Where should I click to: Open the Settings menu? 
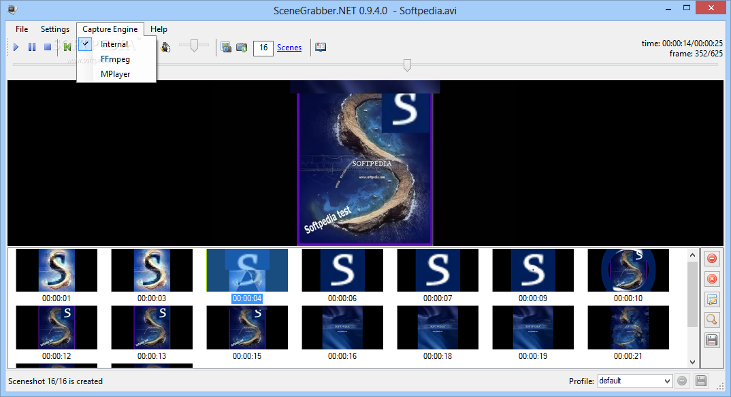tap(55, 29)
